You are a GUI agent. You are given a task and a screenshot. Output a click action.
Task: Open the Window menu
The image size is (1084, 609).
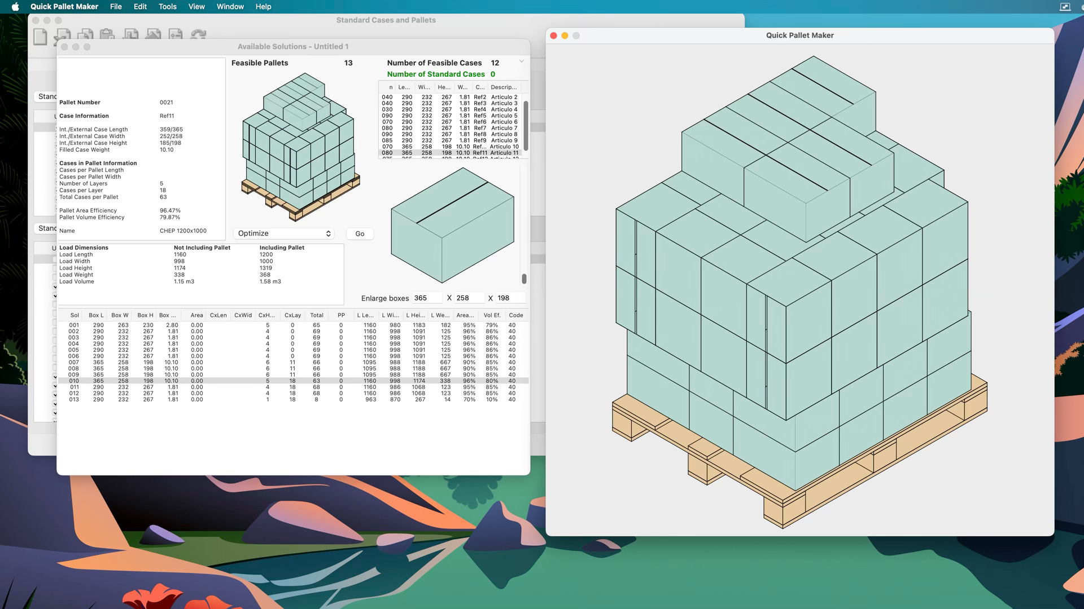(x=230, y=7)
